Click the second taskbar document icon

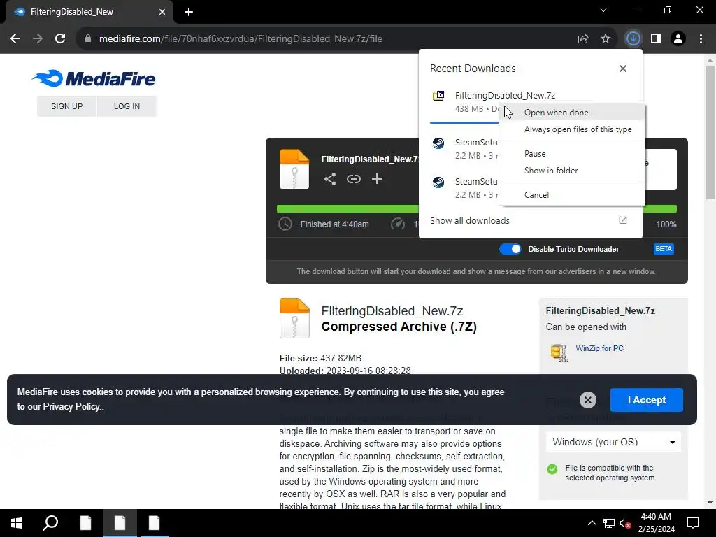point(120,523)
